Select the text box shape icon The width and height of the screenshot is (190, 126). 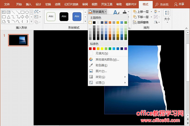click(4, 12)
